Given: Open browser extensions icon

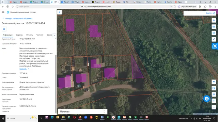Looking at the screenshot, I should click(x=205, y=6).
